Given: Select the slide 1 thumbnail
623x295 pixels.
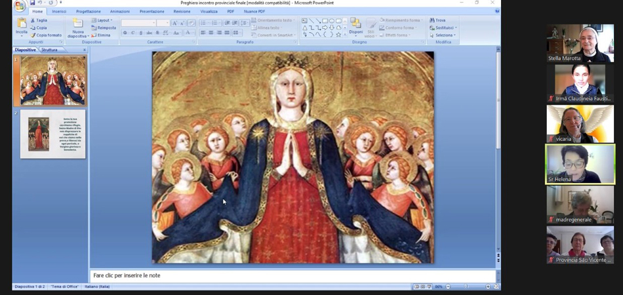Looking at the screenshot, I should point(53,81).
